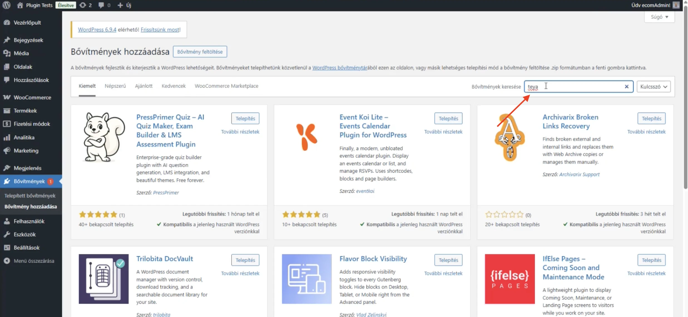This screenshot has width=688, height=317.
Task: Click the PressPrimer squirrel plugin thumbnail
Action: [x=103, y=137]
